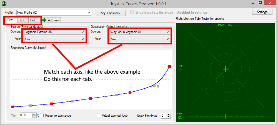Click the Yaw 0% label in tester
Image resolution: width=278 pixels, height=125 pixels.
pos(180,116)
